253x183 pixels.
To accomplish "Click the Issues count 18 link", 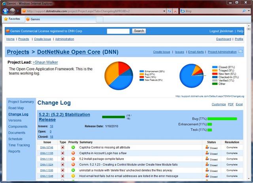I will [x=51, y=126].
